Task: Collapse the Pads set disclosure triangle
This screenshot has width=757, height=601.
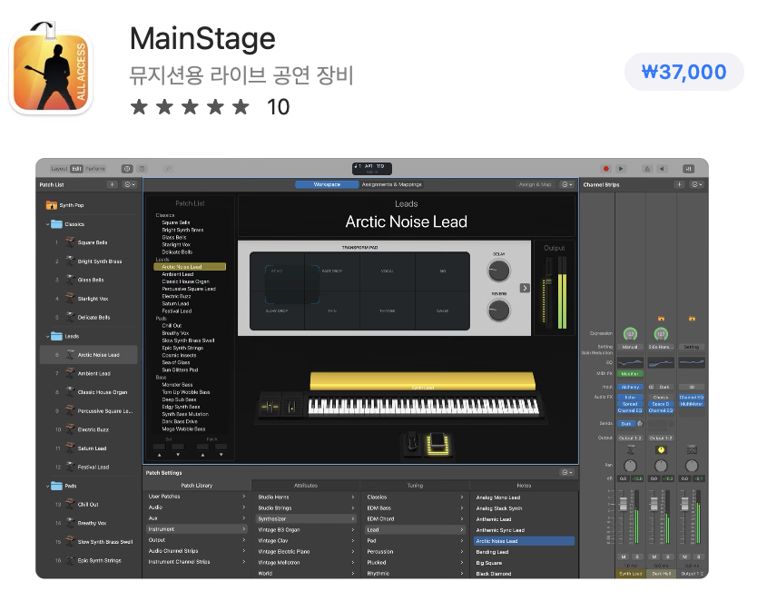Action: coord(47,486)
